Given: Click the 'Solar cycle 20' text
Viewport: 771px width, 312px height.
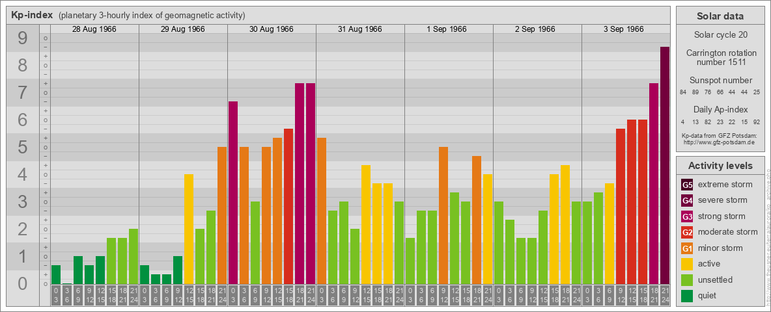Looking at the screenshot, I should coord(720,35).
